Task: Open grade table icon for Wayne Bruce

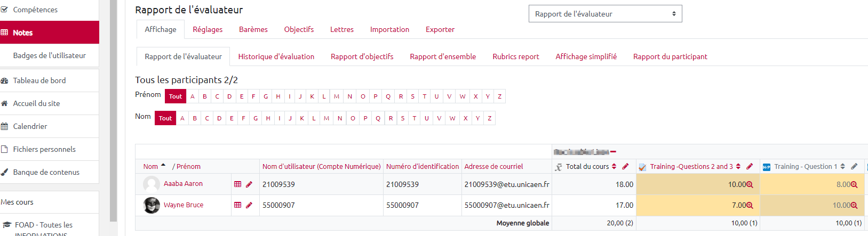Action: click(x=238, y=205)
